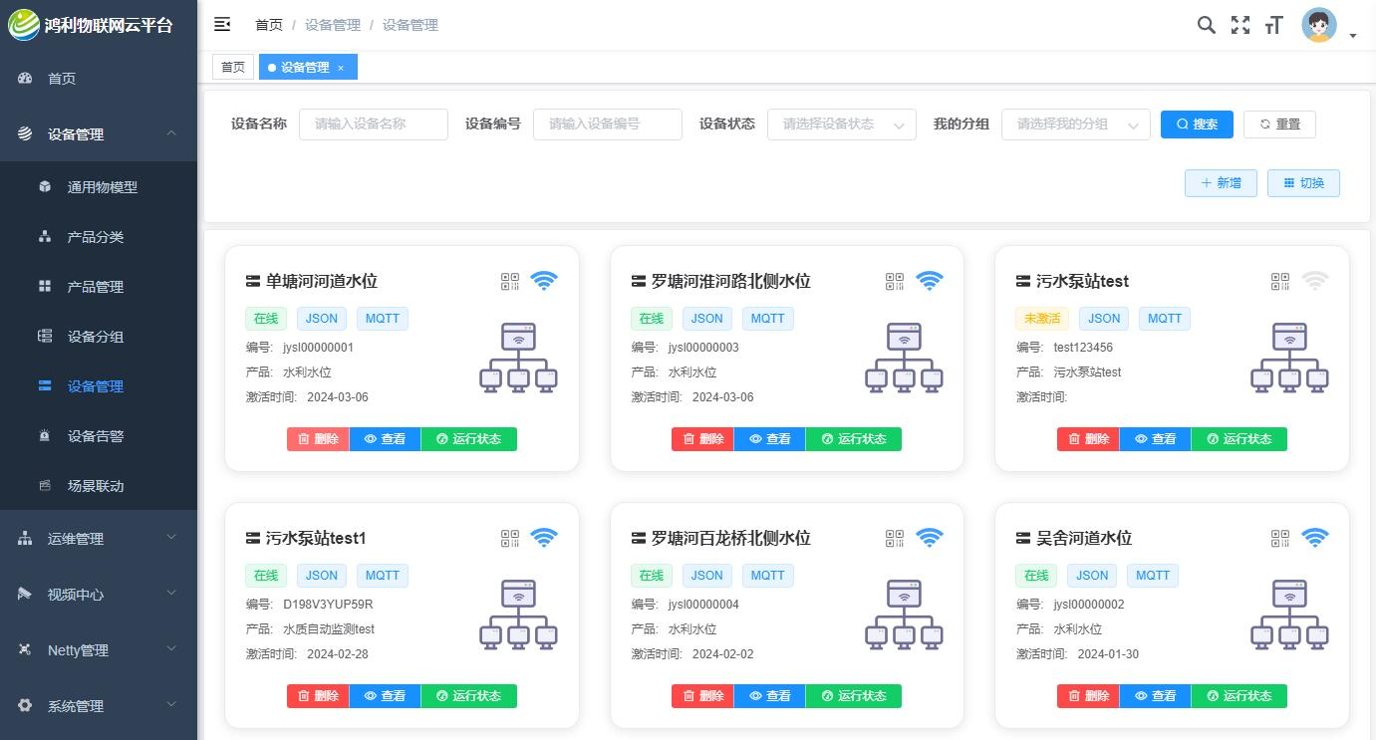This screenshot has width=1376, height=740.
Task: Open the 我的分组 dropdown
Action: [x=1075, y=124]
